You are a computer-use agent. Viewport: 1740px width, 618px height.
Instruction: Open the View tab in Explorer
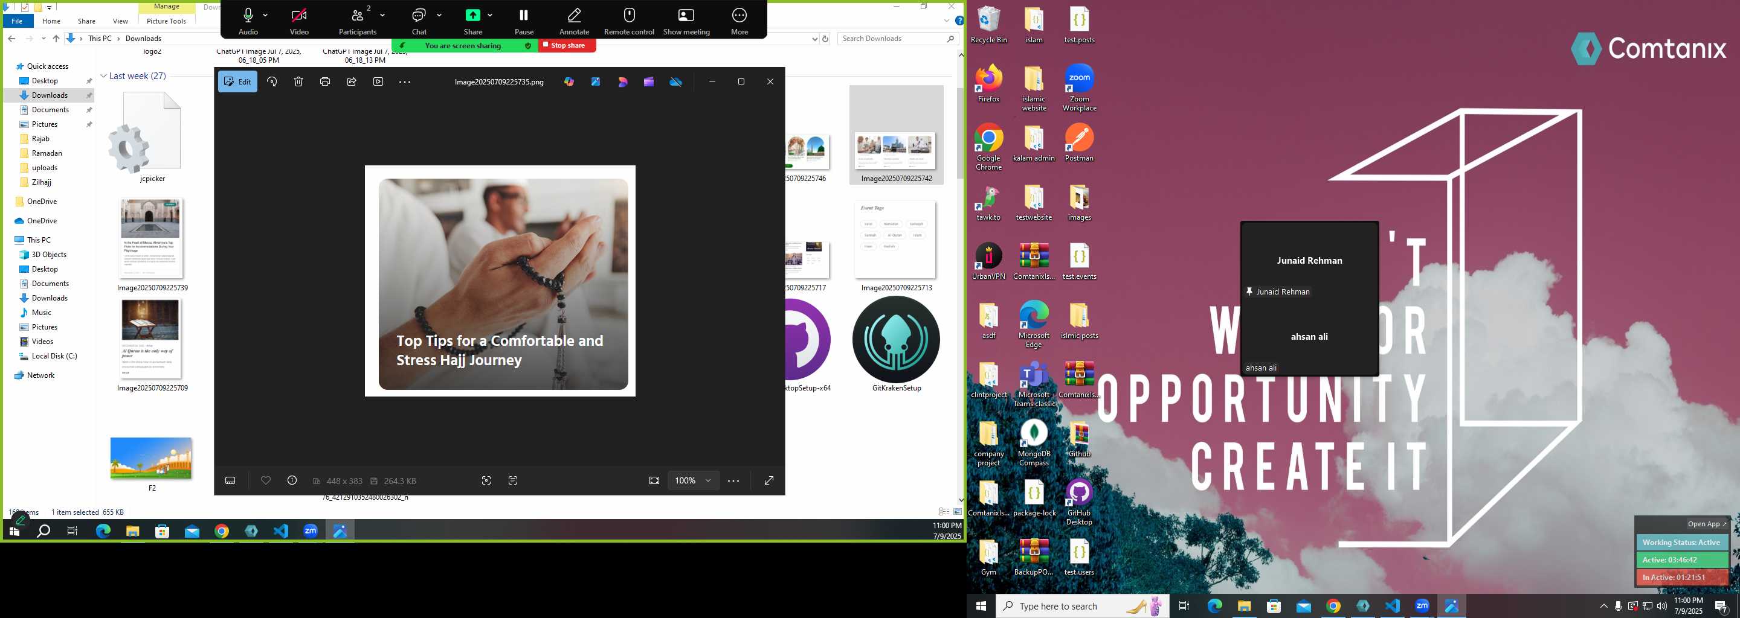(120, 21)
